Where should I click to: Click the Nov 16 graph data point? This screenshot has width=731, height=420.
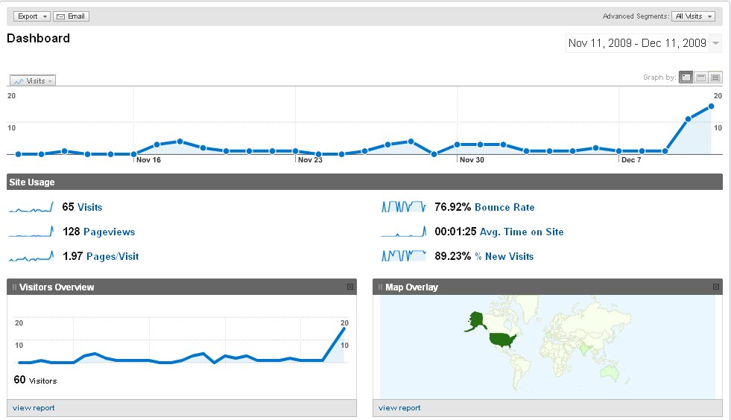point(134,154)
